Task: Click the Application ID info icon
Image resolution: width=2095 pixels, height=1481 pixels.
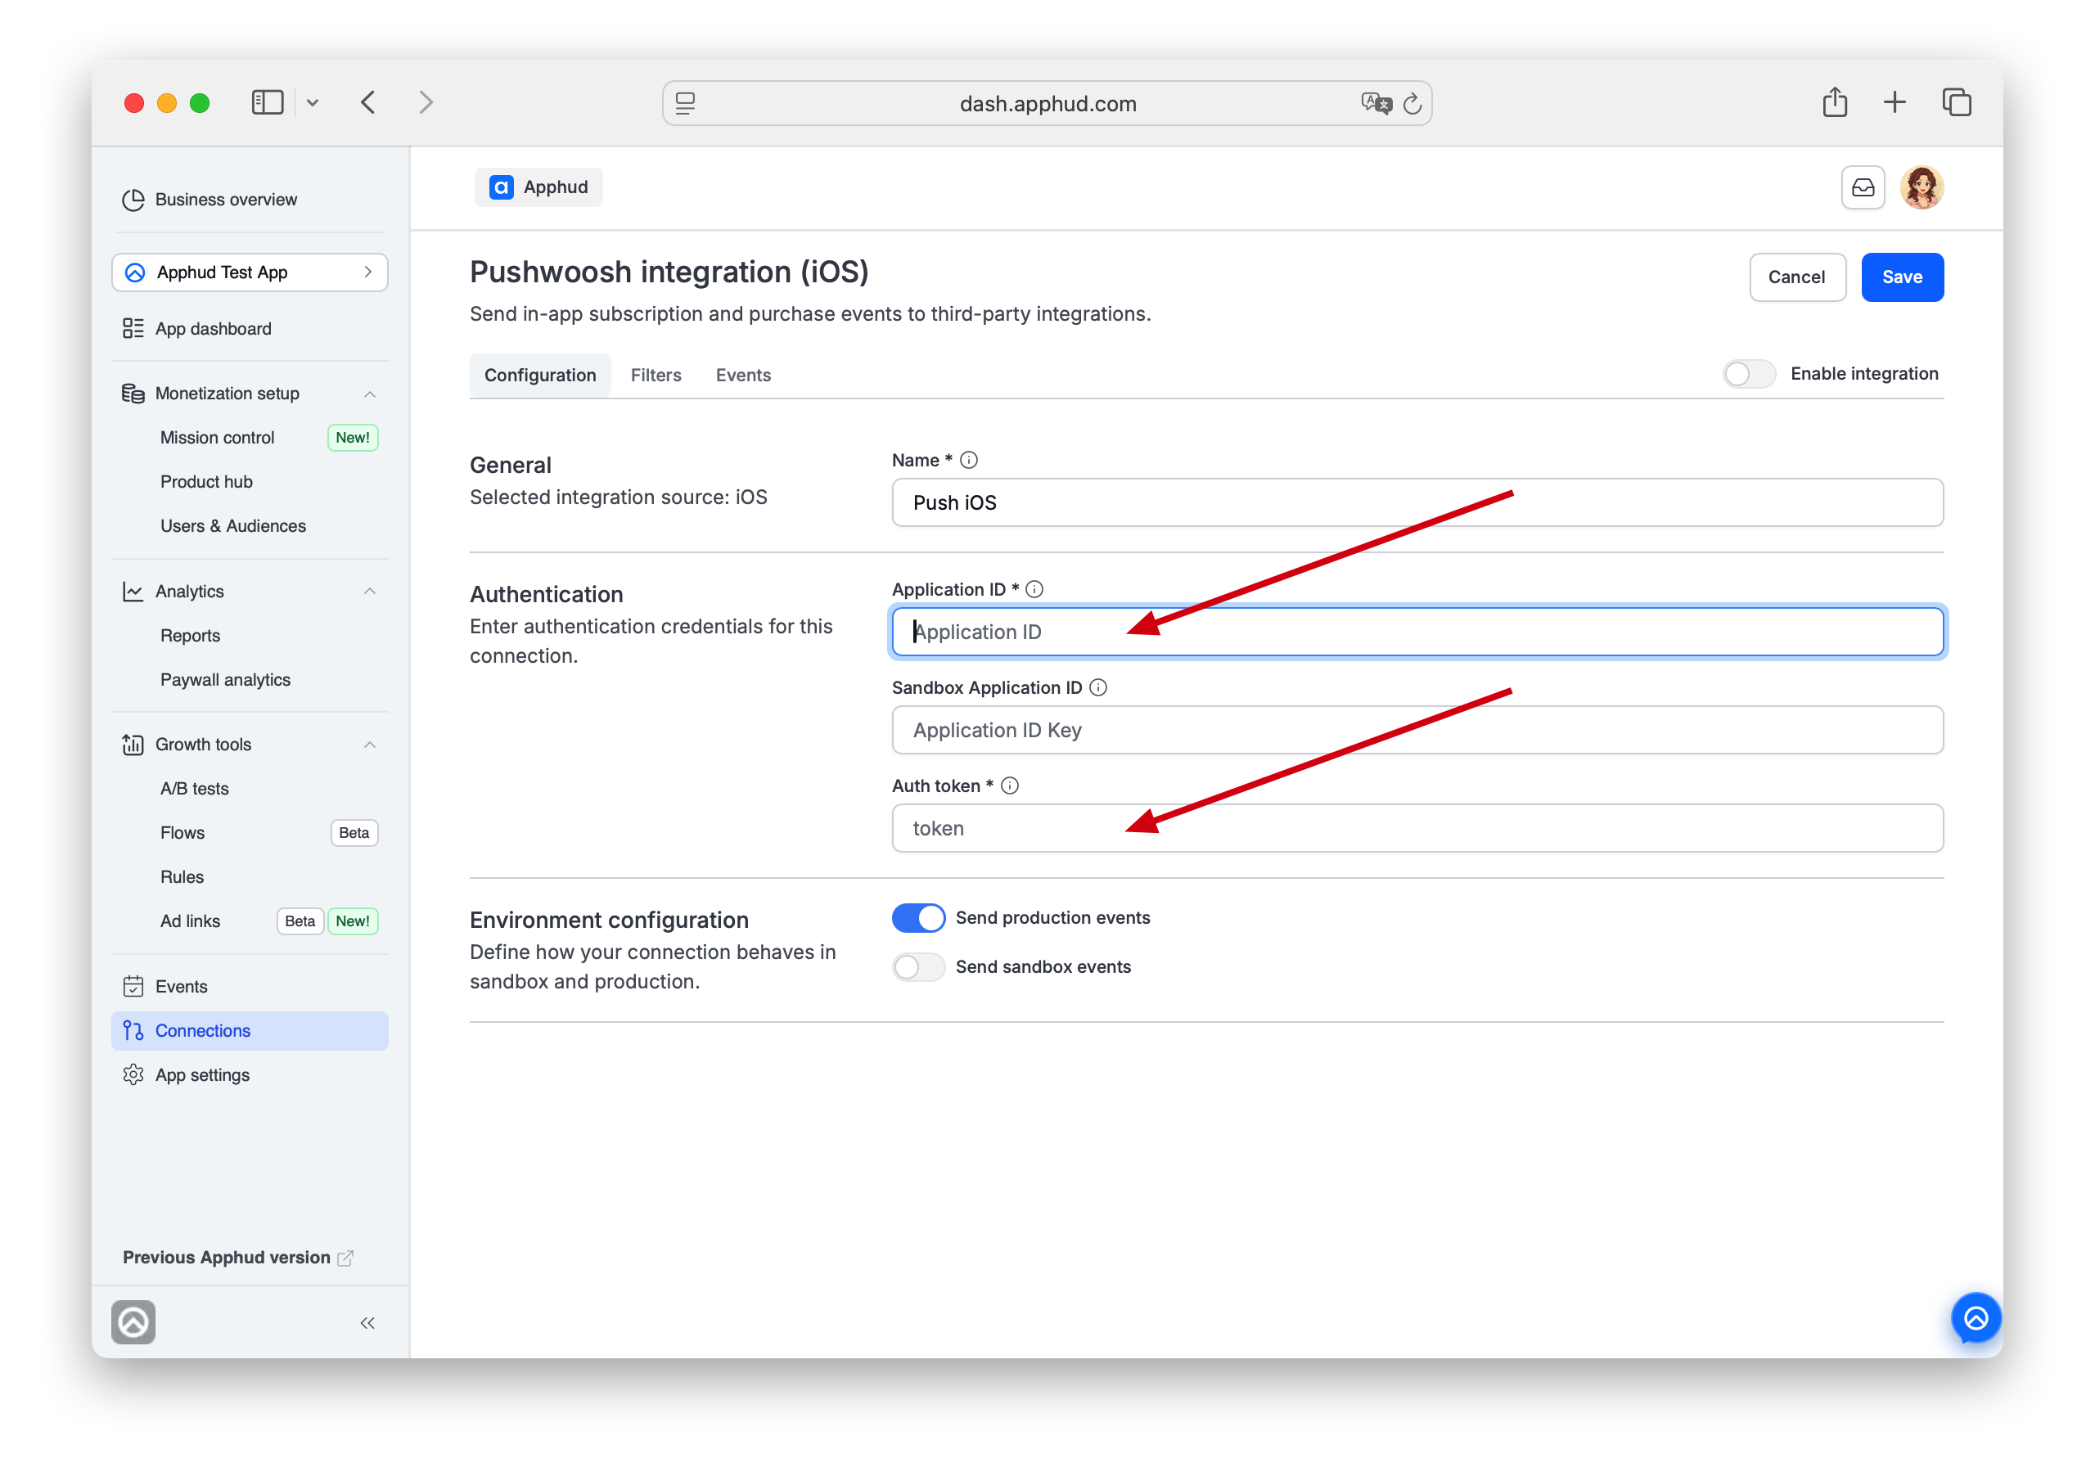Action: coord(1034,589)
